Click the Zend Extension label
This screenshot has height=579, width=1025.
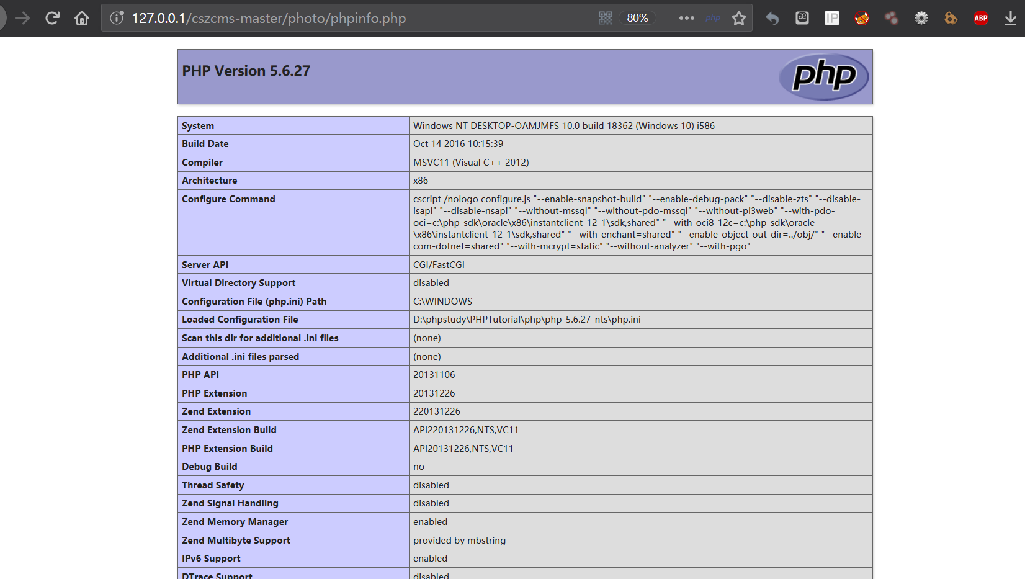(x=217, y=411)
